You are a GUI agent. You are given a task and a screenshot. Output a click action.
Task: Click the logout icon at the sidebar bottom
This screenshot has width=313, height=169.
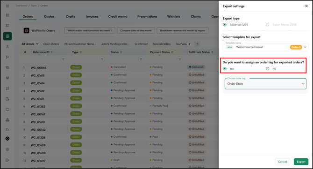(x=7, y=160)
